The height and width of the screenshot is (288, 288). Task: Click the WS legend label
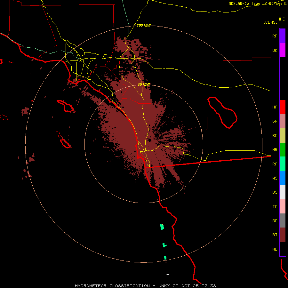coord(275,178)
